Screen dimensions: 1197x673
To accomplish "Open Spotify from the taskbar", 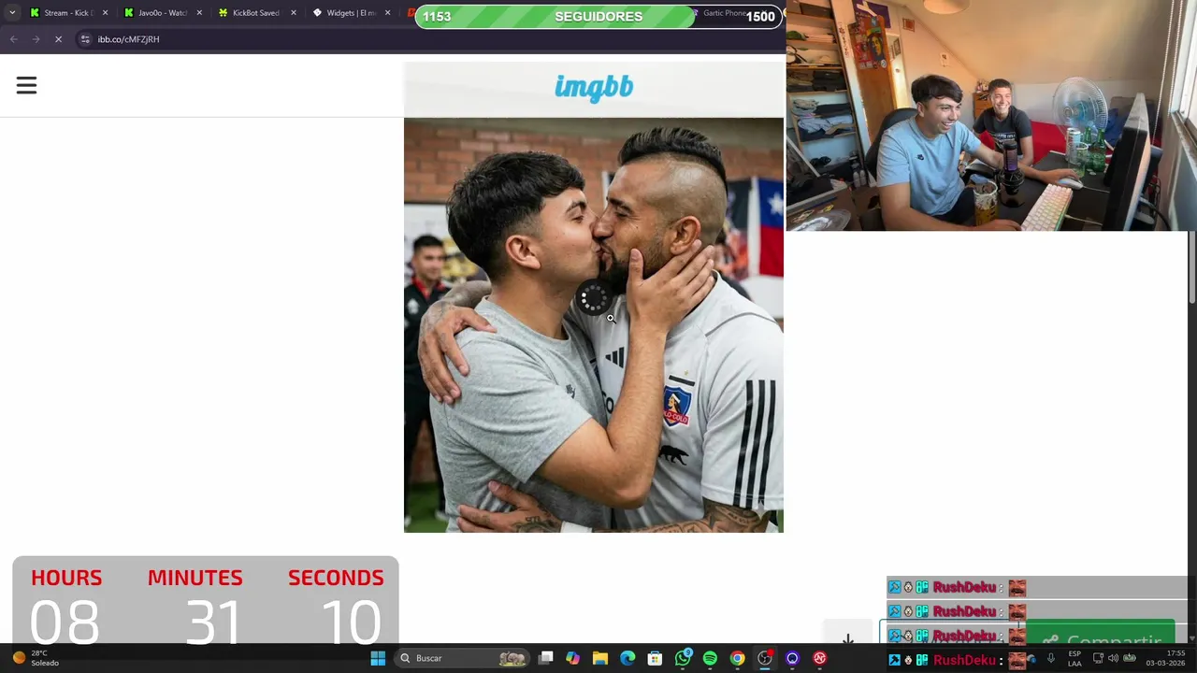I will 710,658.
